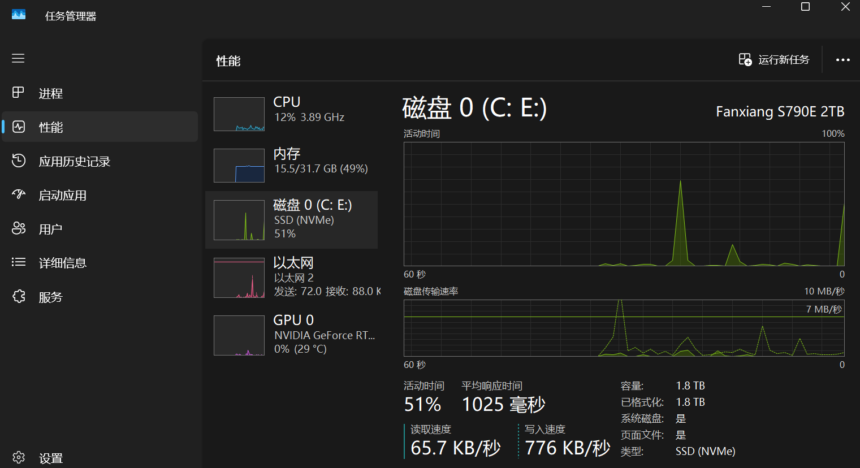Click the 活动时间 disk activity graph
860x468 pixels.
tap(624, 203)
